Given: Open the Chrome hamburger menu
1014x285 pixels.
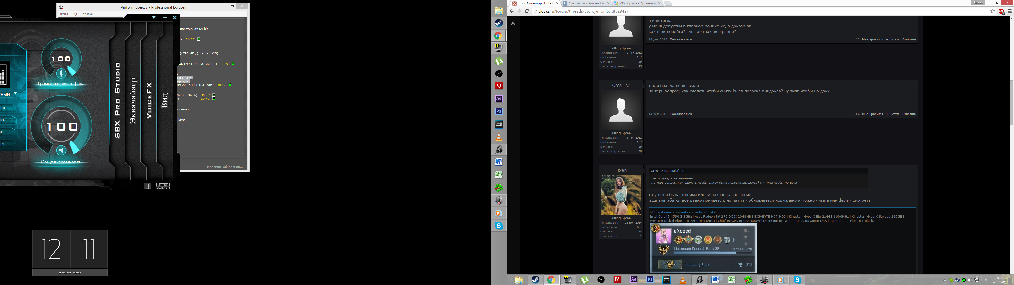Looking at the screenshot, I should pos(1010,11).
